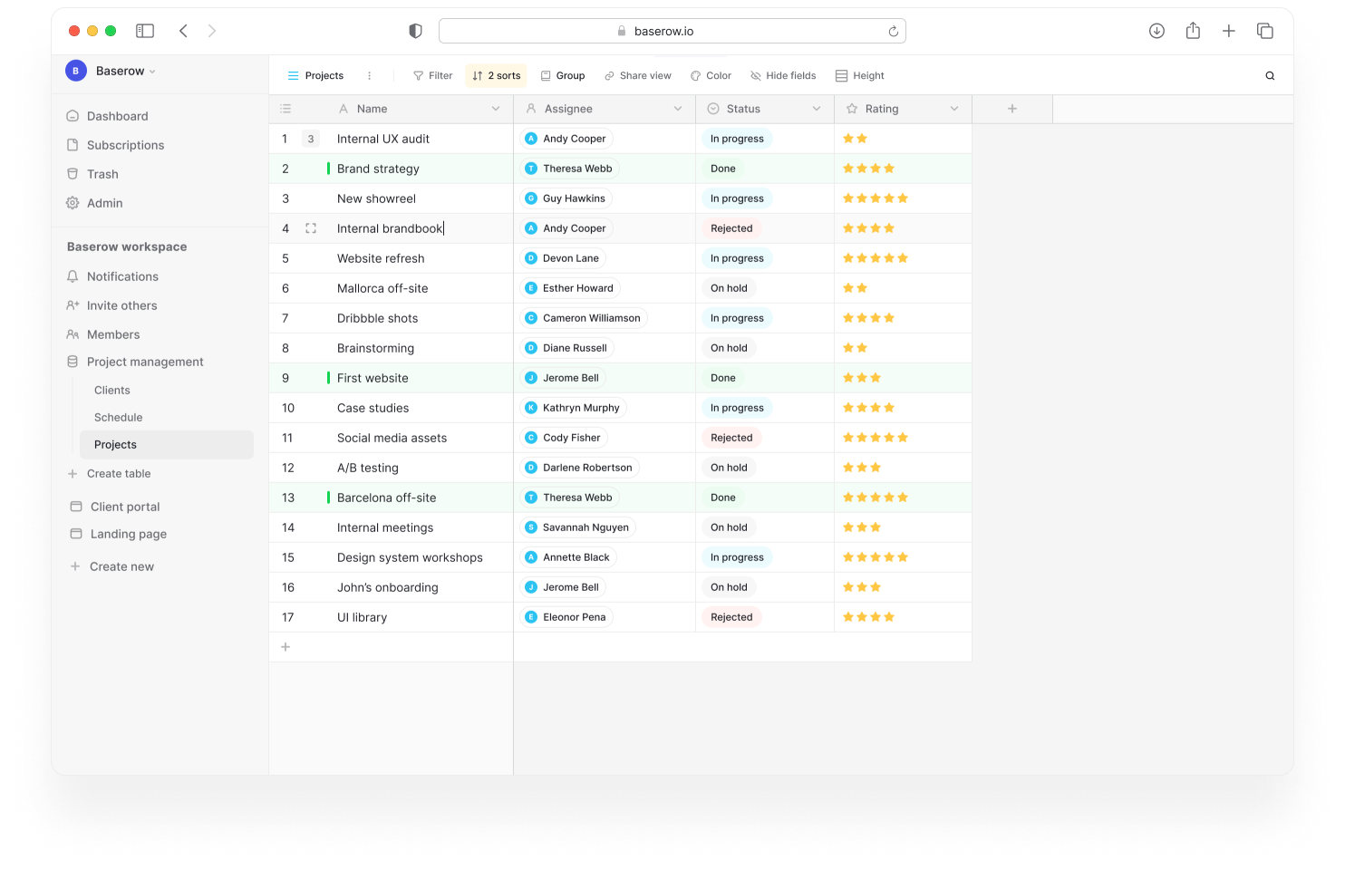This screenshot has width=1345, height=870.
Task: Open the Trash section
Action: (x=102, y=174)
